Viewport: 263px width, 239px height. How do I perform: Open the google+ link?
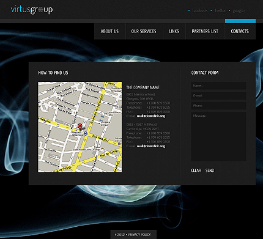(x=239, y=10)
